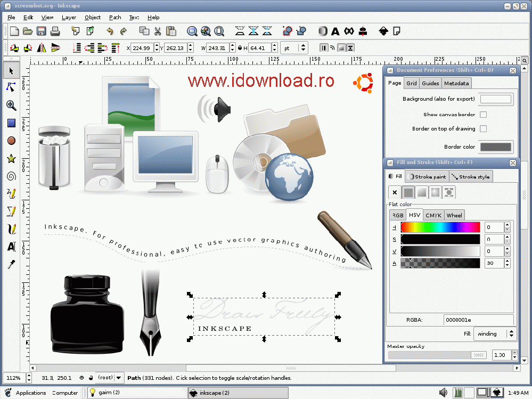Select the Zoom magnifier tool
The width and height of the screenshot is (532, 399).
[11, 105]
